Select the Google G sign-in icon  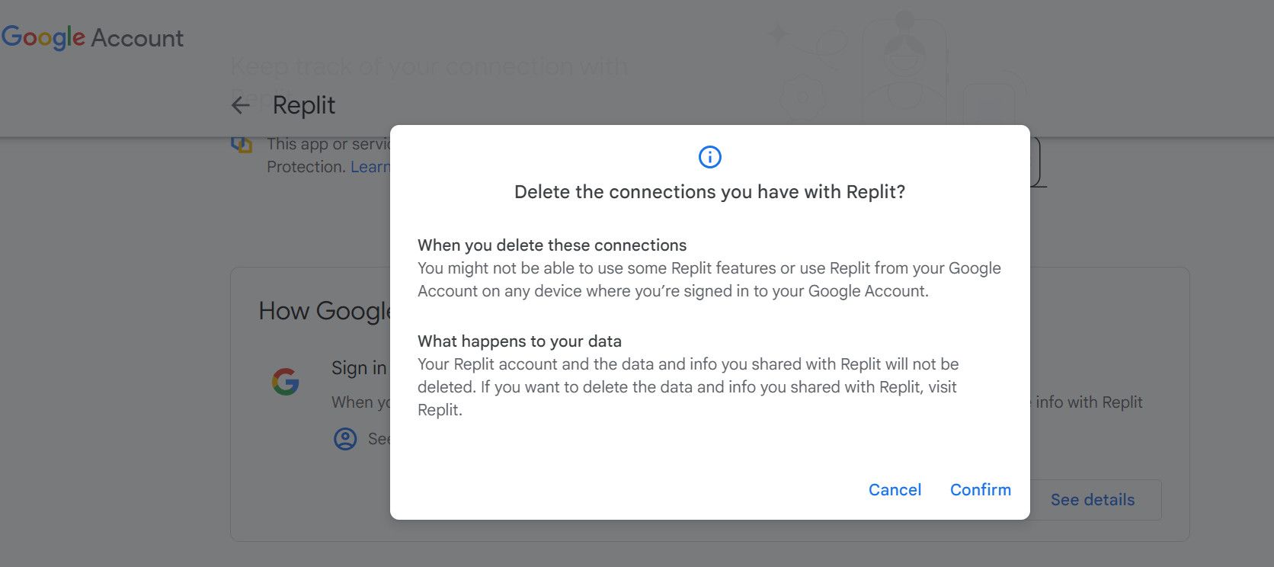(x=286, y=382)
